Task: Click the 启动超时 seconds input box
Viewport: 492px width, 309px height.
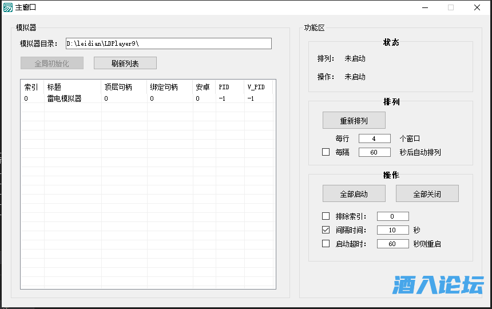Action: (392, 244)
